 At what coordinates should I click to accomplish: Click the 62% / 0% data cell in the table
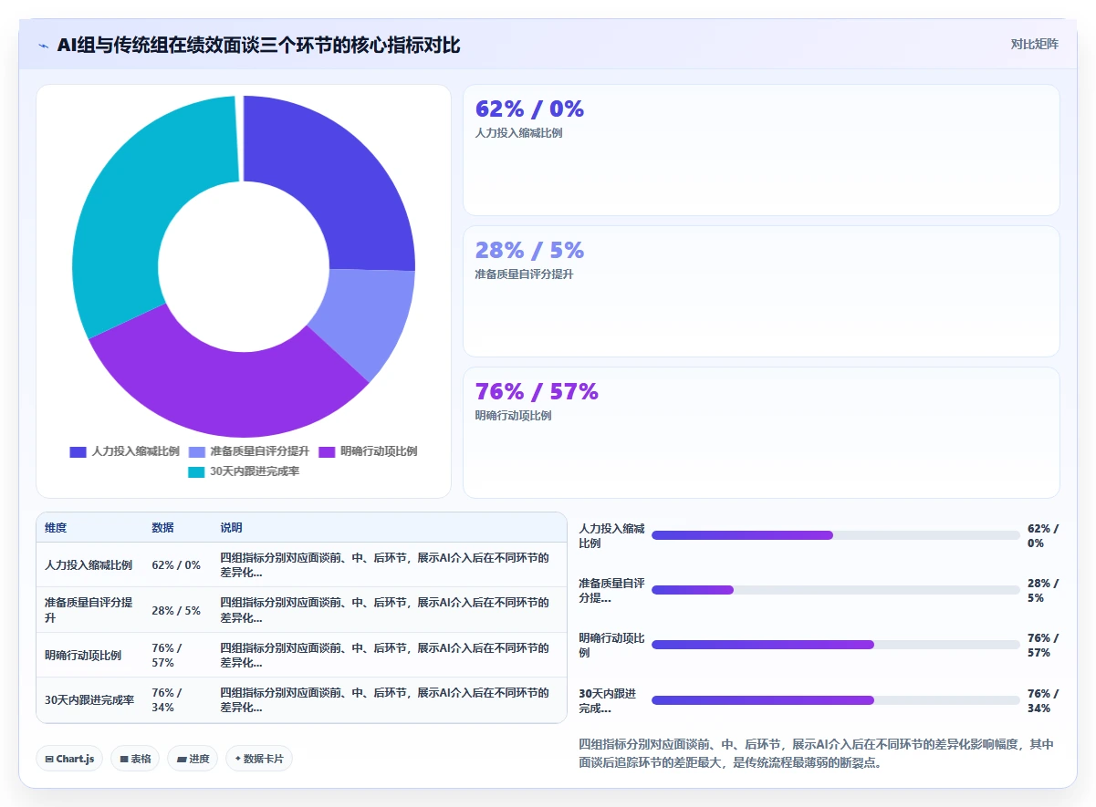pyautogui.click(x=176, y=565)
